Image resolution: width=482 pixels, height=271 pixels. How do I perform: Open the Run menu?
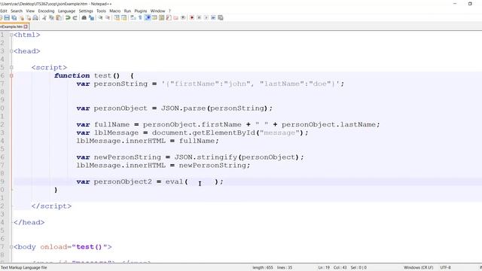click(x=127, y=11)
